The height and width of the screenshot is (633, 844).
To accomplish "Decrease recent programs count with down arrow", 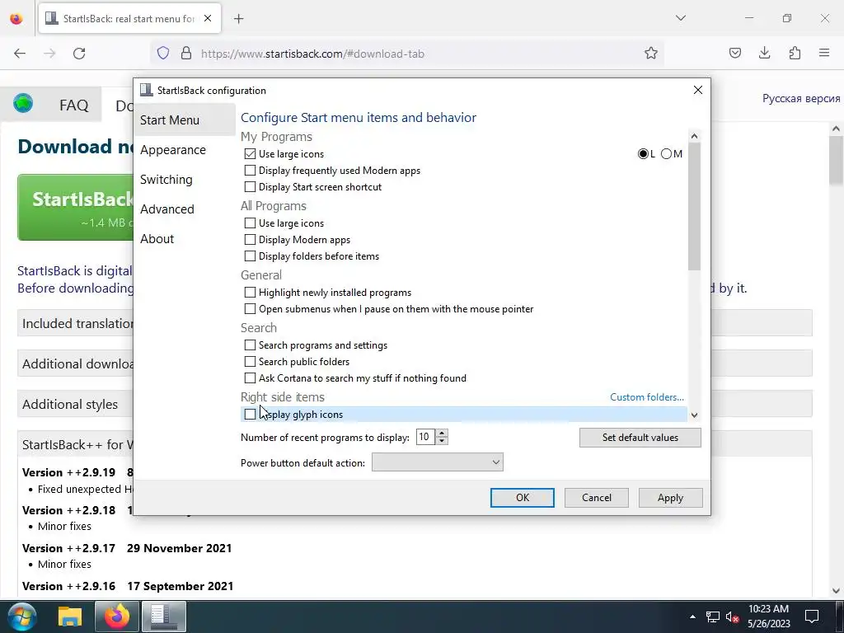I will pyautogui.click(x=442, y=441).
